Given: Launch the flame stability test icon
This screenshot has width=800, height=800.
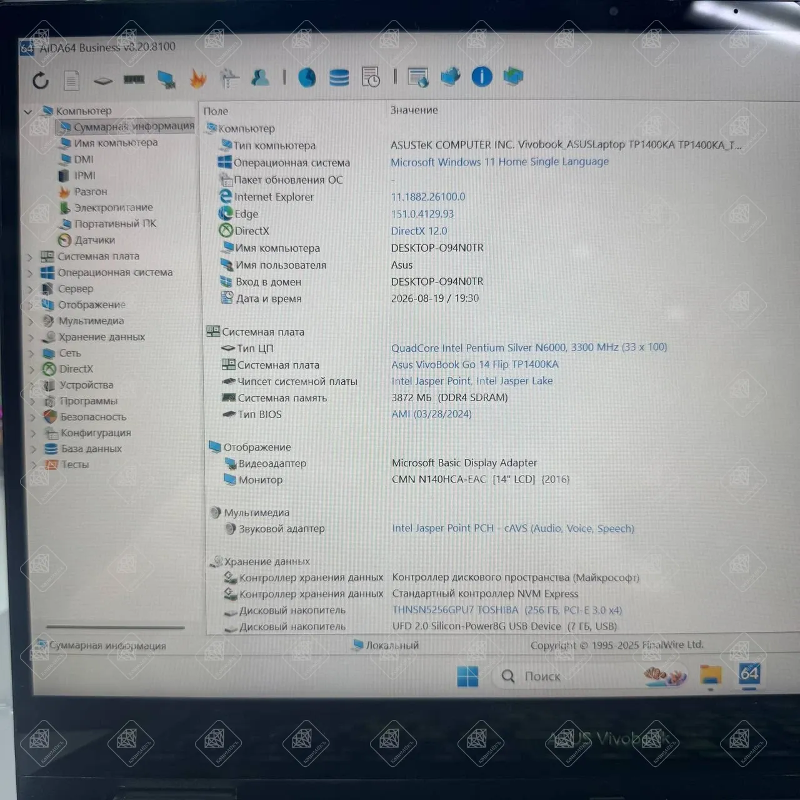Looking at the screenshot, I should pyautogui.click(x=198, y=78).
